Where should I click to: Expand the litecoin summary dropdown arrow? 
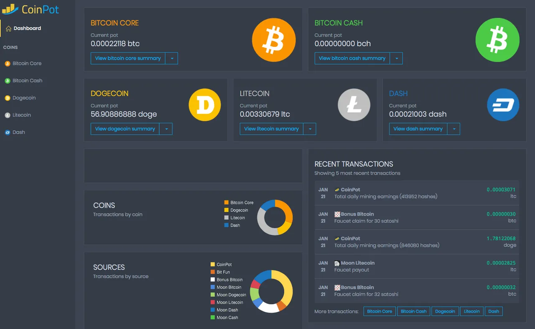(x=310, y=129)
